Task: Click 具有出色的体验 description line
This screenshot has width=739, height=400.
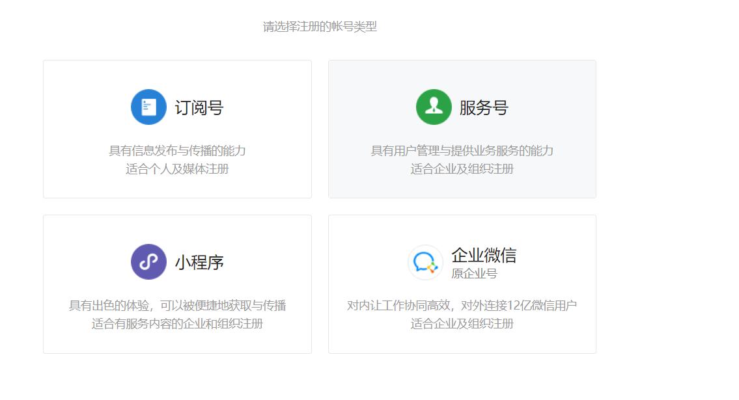Action: click(176, 304)
